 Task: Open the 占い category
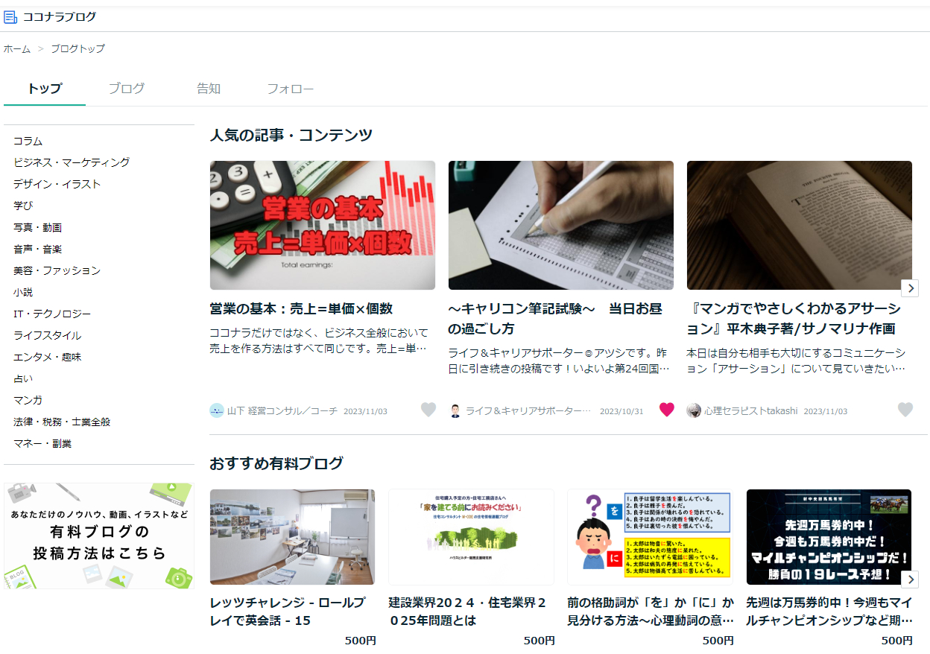pyautogui.click(x=23, y=378)
